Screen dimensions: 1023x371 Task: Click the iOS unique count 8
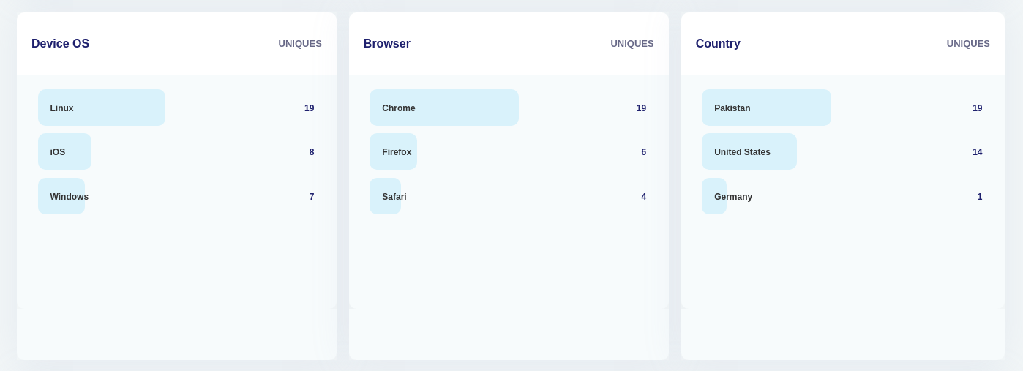point(312,152)
